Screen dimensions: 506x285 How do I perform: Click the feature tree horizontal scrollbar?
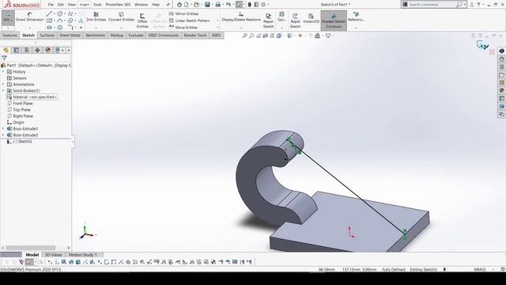coord(31,248)
